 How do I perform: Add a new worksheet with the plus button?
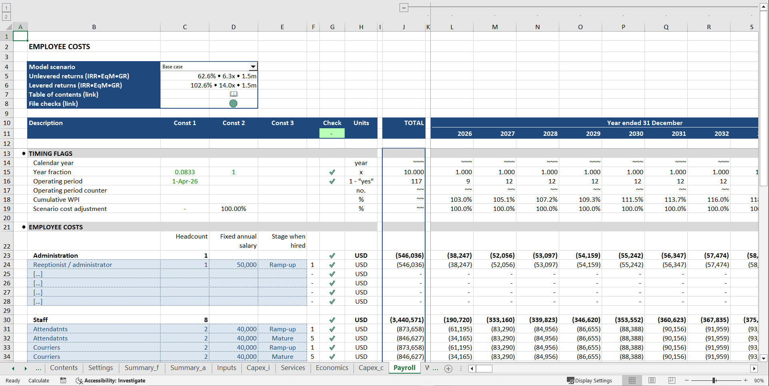click(x=448, y=369)
